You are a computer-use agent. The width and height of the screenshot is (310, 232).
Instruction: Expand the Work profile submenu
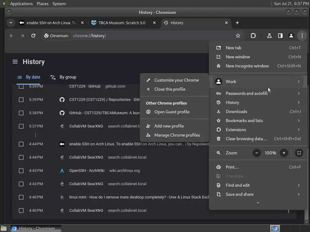click(x=258, y=82)
